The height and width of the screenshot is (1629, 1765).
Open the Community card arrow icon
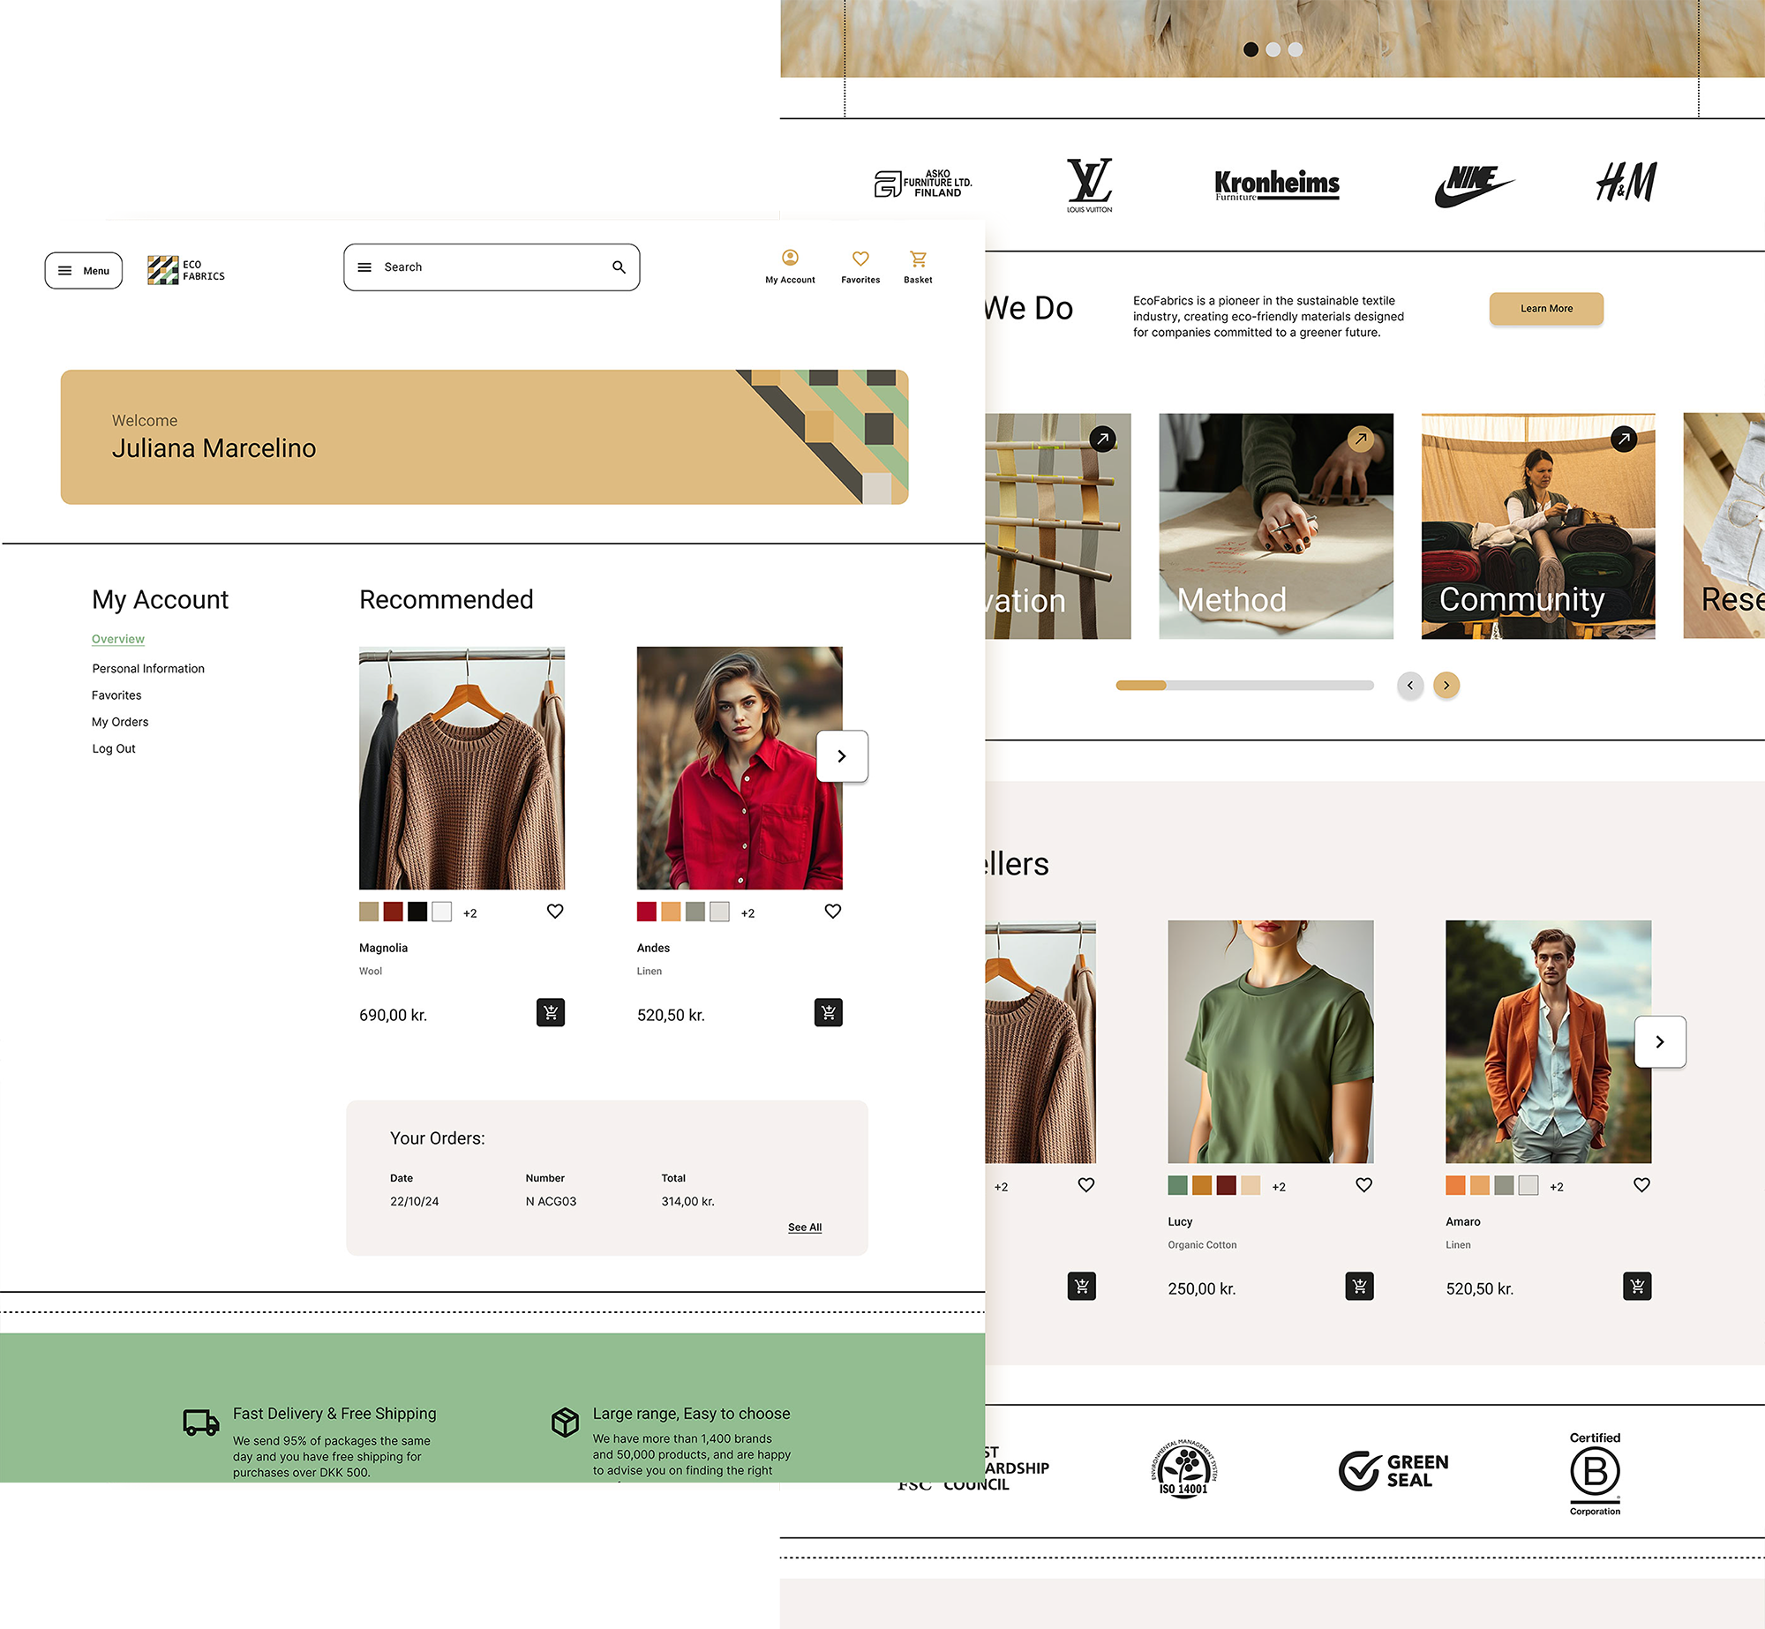click(1625, 439)
